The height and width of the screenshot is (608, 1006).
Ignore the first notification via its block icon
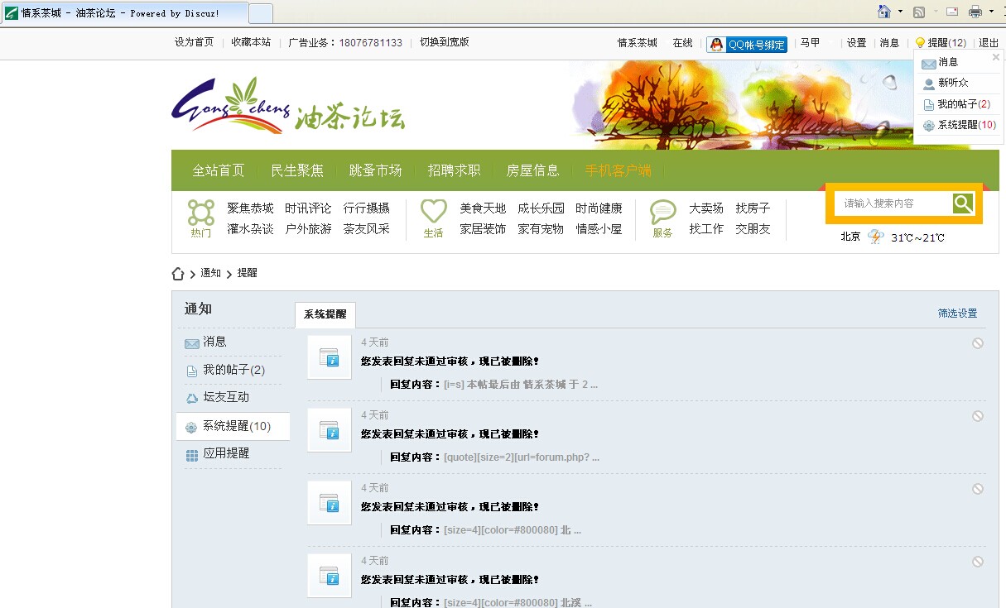click(x=979, y=342)
